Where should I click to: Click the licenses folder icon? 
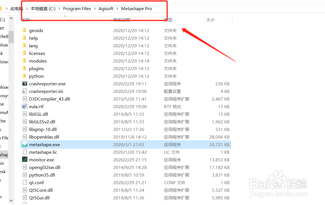tap(25, 53)
